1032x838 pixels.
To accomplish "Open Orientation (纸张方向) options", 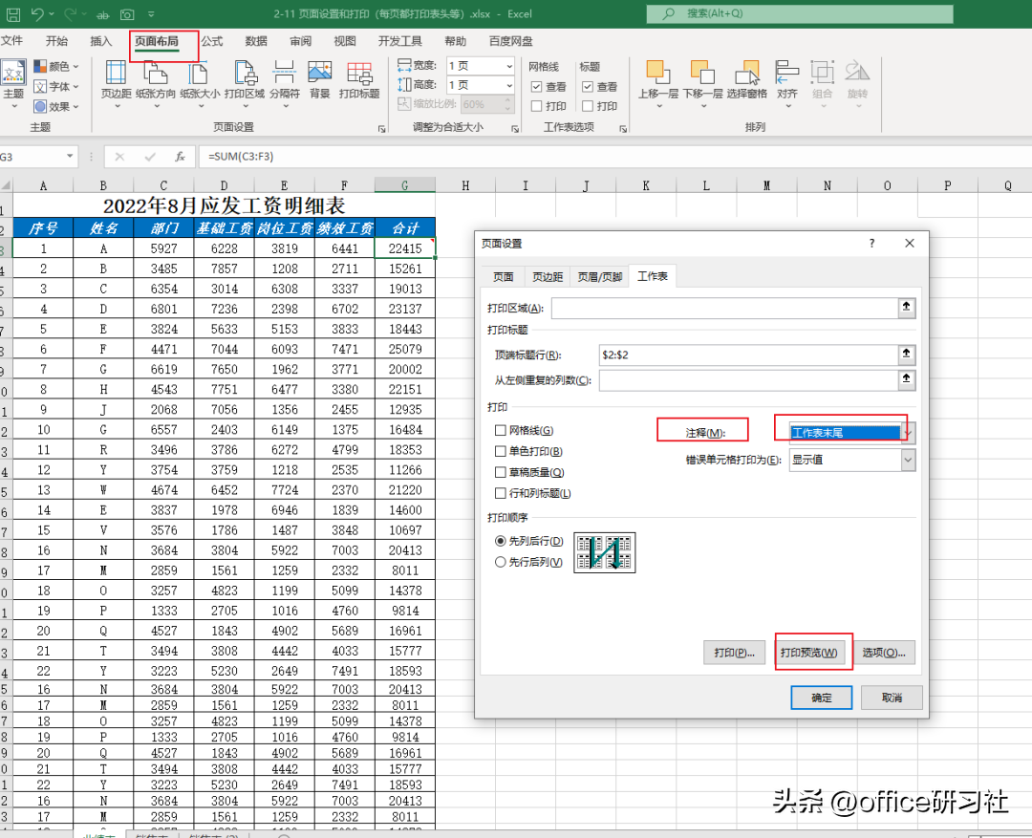I will tap(156, 83).
